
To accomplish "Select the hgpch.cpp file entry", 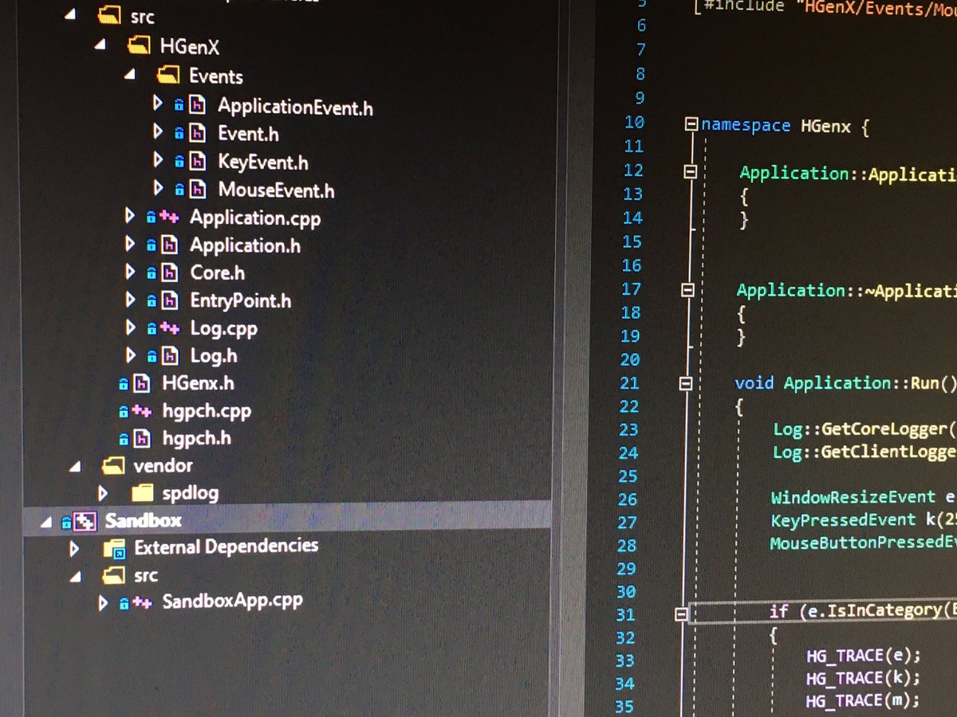I will coord(207,411).
